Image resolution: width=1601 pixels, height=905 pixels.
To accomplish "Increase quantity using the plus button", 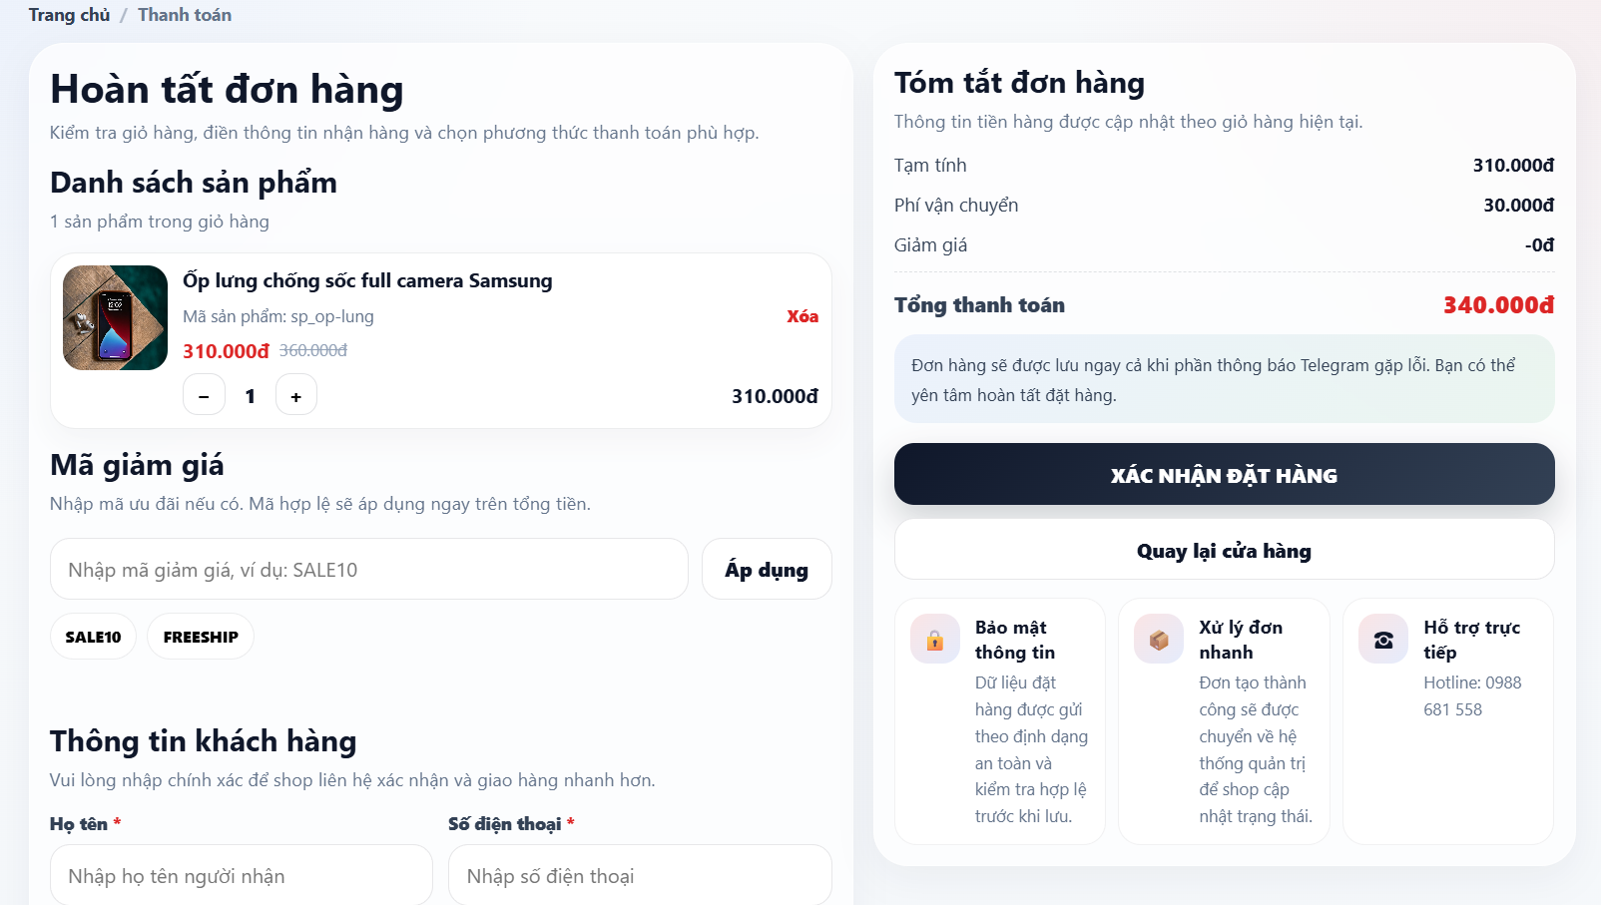I will pyautogui.click(x=295, y=394).
